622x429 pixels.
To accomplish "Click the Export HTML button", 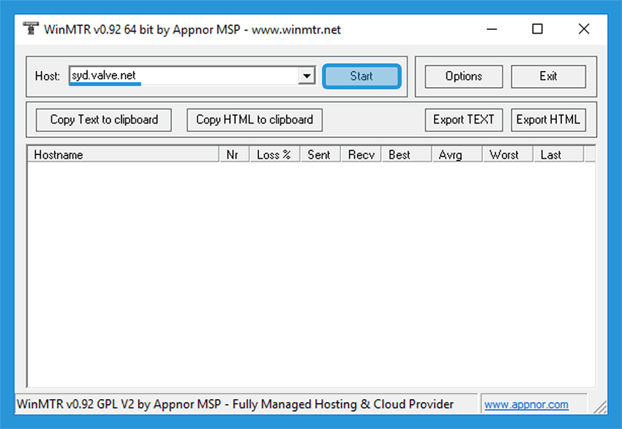I will 548,120.
